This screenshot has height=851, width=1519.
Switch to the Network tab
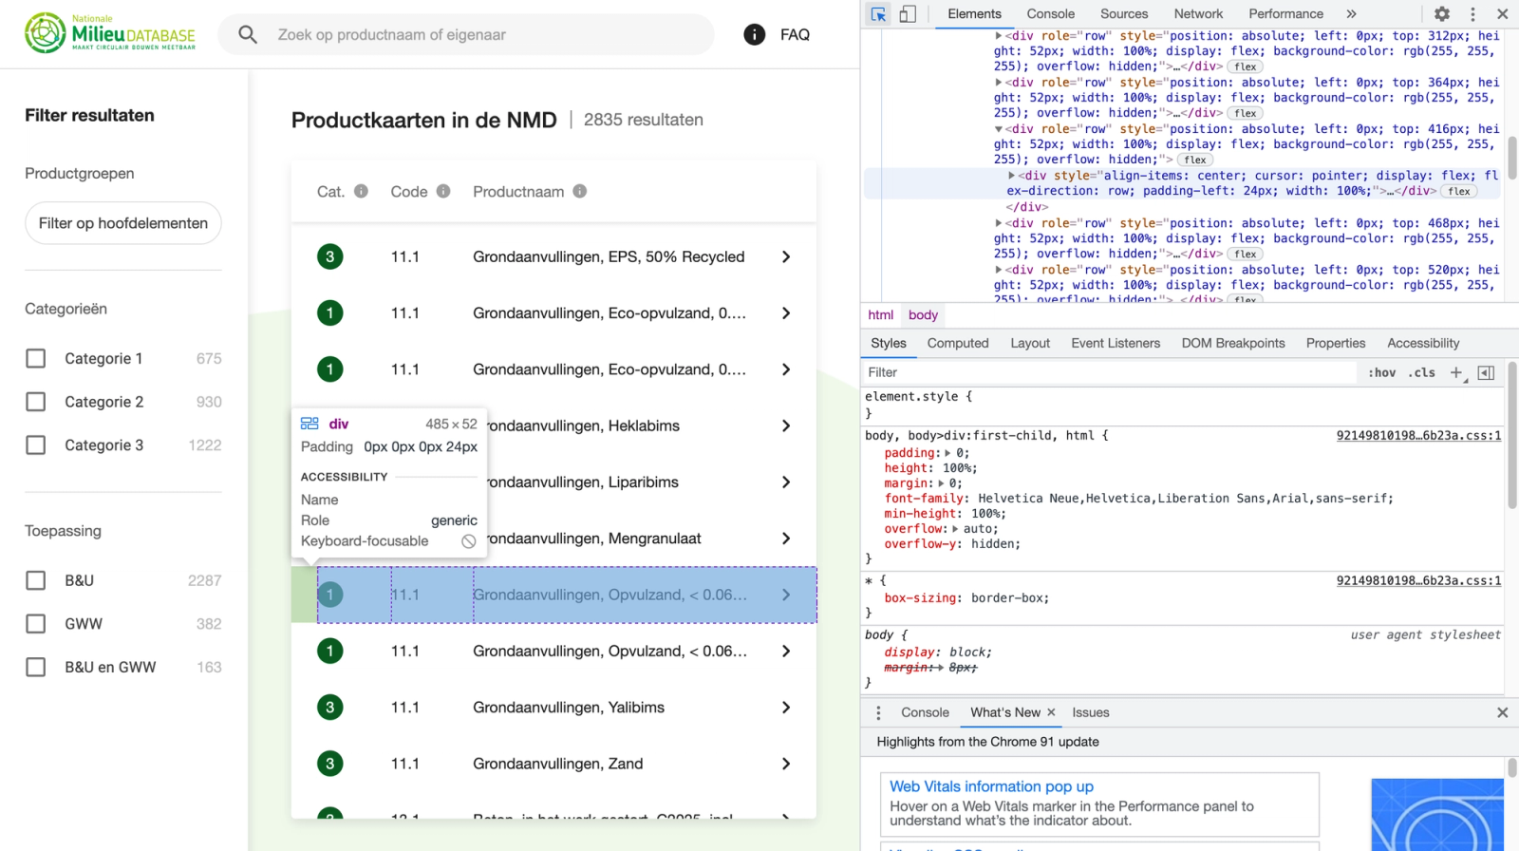tap(1198, 14)
